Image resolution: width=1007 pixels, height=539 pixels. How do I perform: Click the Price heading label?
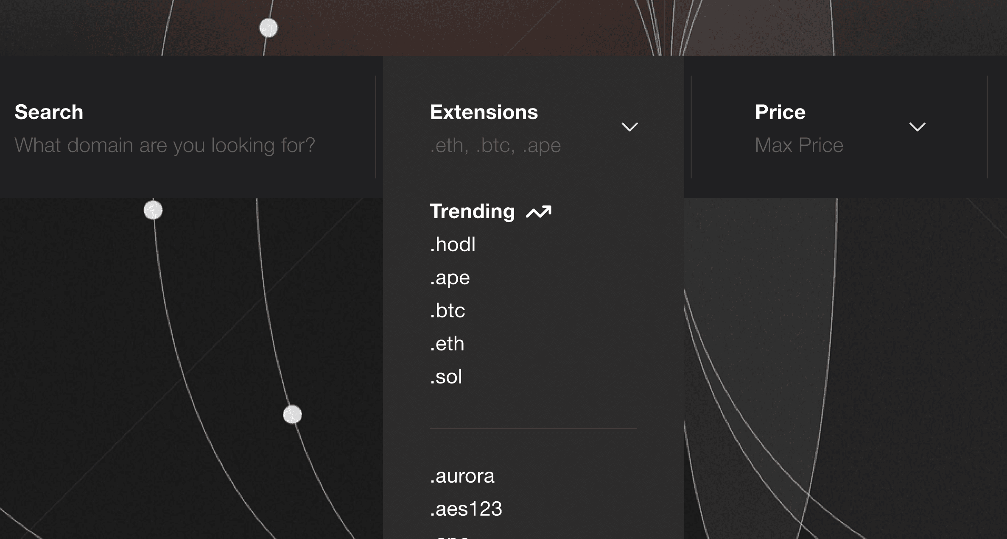pos(780,112)
